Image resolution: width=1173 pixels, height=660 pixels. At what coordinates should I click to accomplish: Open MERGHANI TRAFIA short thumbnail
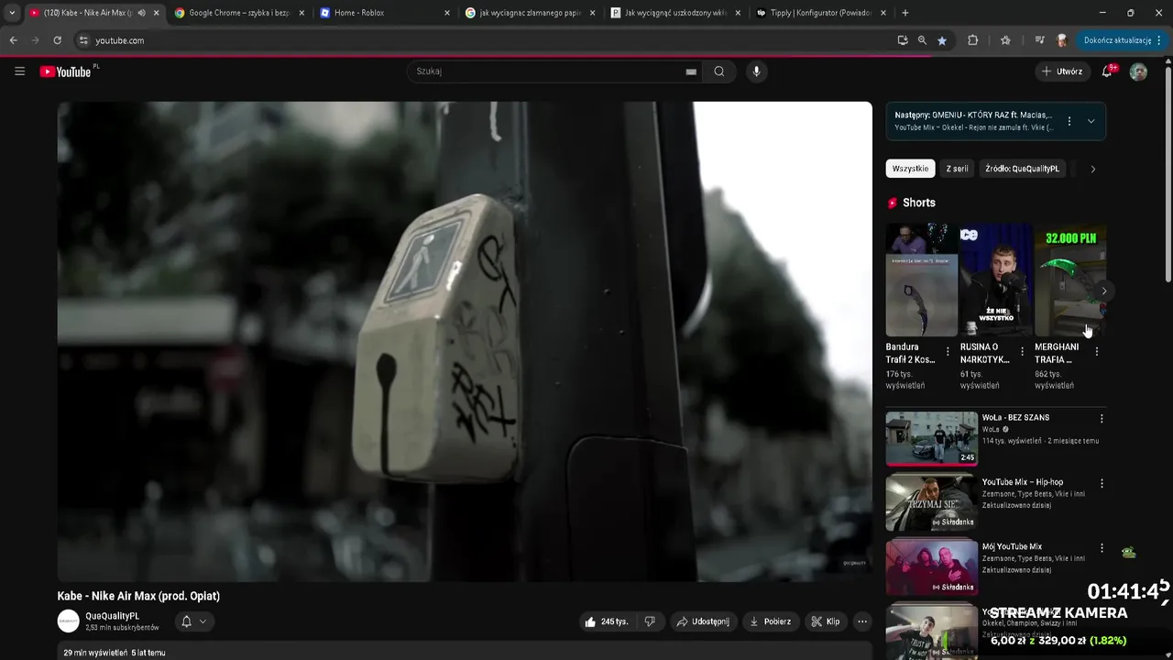click(1070, 280)
